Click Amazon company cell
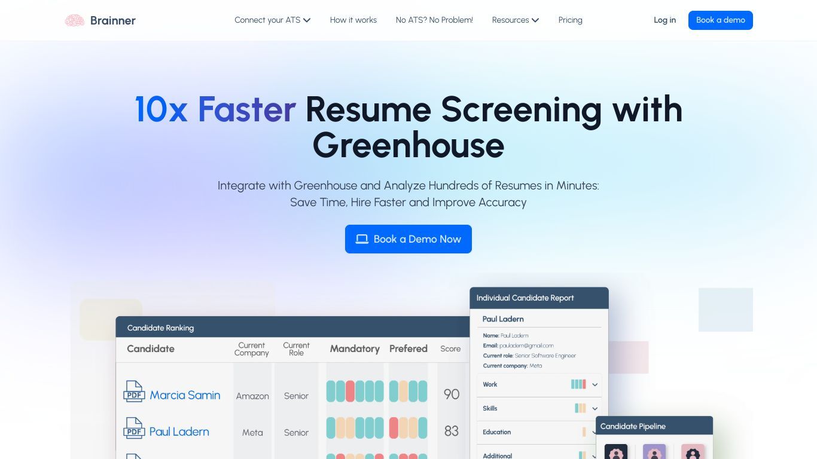Image resolution: width=817 pixels, height=459 pixels. point(252,396)
